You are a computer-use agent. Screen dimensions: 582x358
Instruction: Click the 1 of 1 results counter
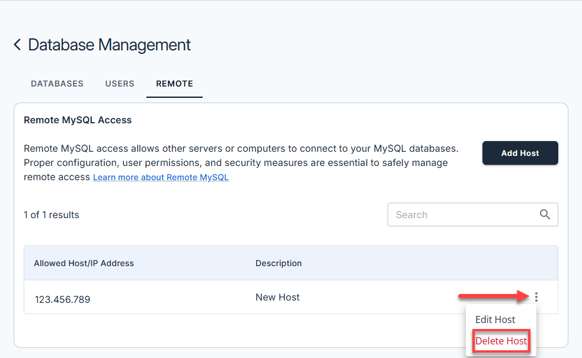coord(52,215)
